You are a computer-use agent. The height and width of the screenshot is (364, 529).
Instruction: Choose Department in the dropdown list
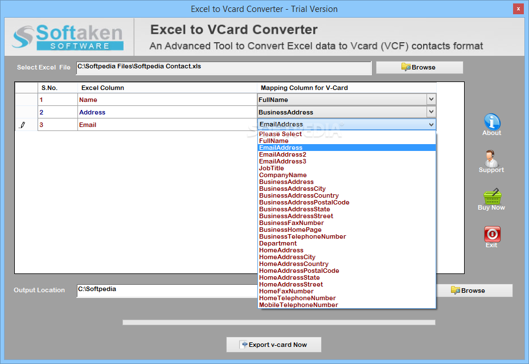click(347, 243)
